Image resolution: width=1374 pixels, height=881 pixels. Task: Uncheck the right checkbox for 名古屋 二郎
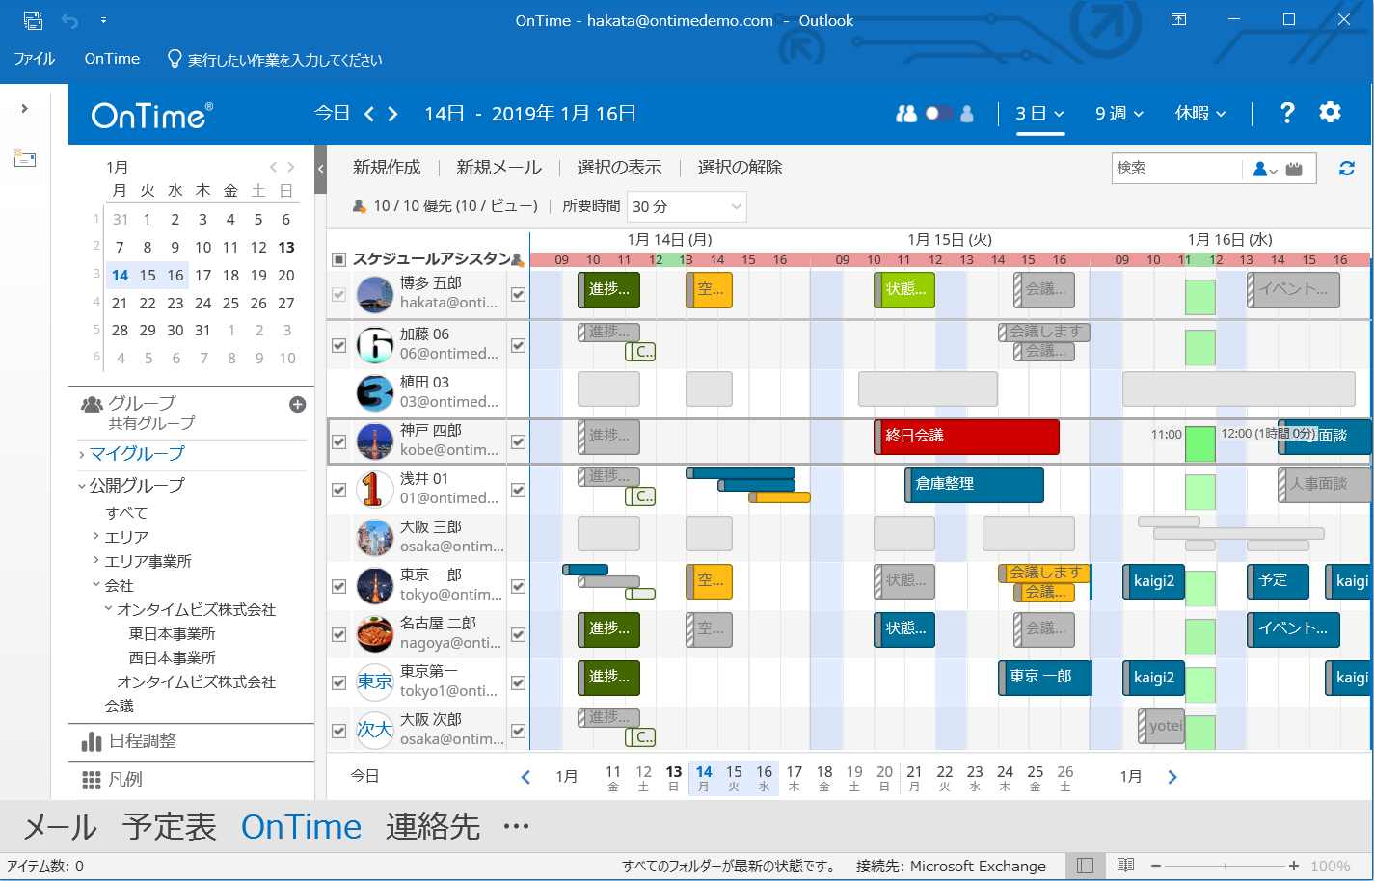click(518, 634)
